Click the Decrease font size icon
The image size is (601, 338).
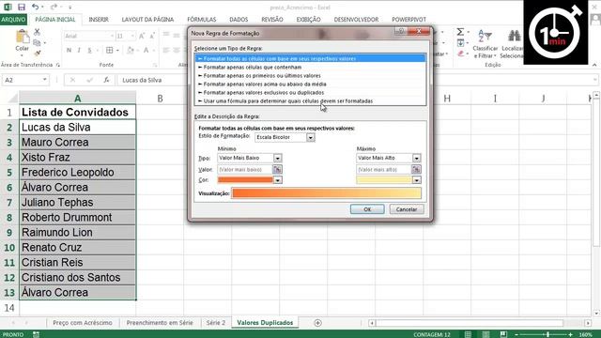pos(152,36)
